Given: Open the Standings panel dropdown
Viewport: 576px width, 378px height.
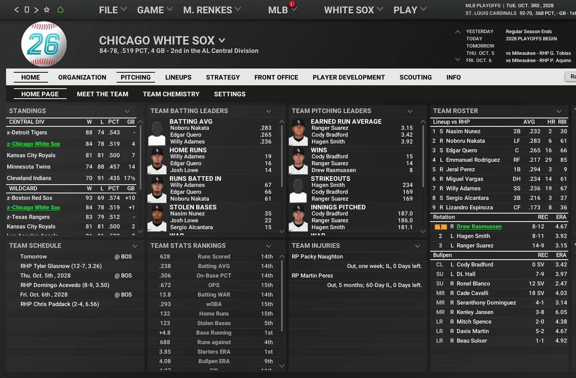Looking at the screenshot, I should pyautogui.click(x=127, y=111).
